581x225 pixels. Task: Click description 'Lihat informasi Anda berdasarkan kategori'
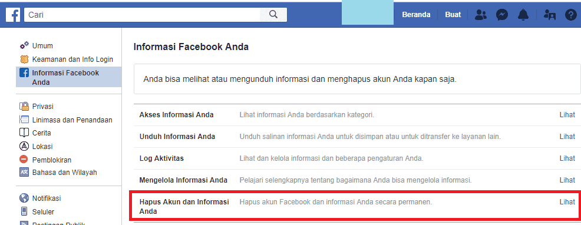pyautogui.click(x=307, y=115)
